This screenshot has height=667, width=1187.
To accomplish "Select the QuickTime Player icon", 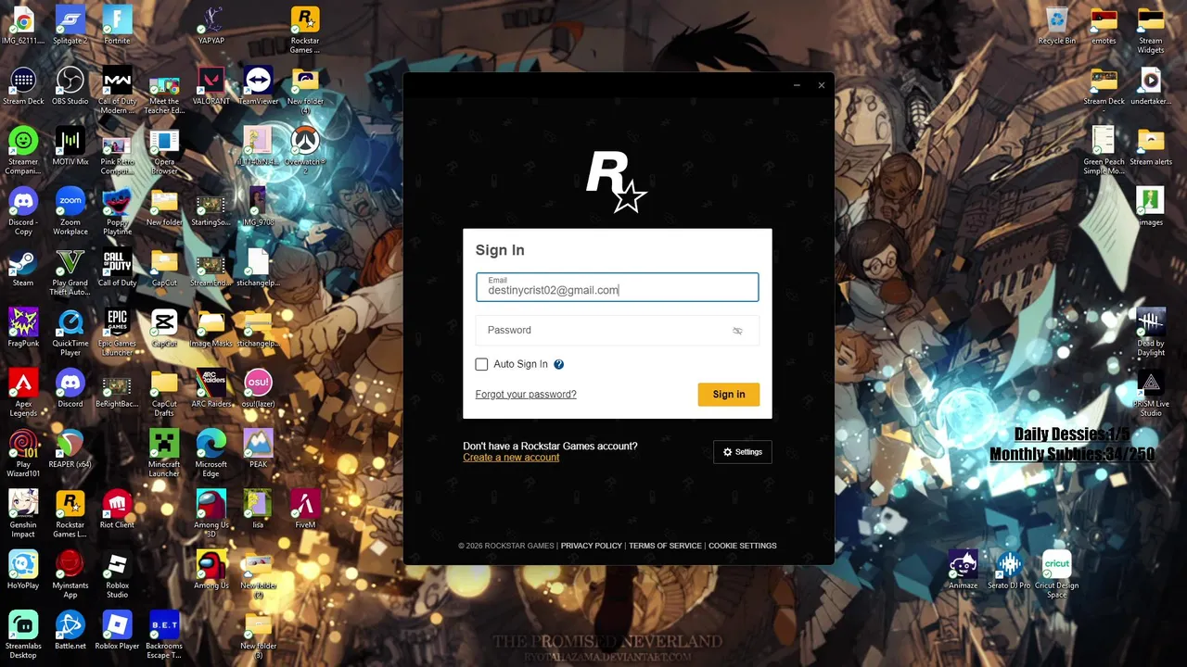I will tap(70, 333).
